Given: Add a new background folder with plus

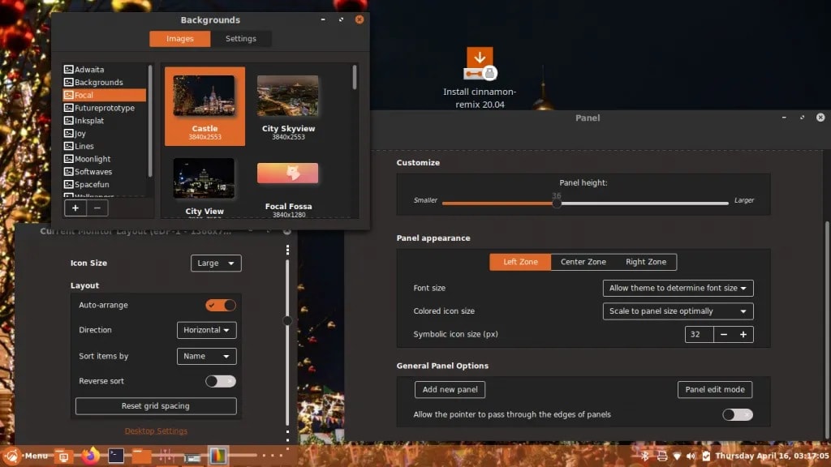Looking at the screenshot, I should click(x=75, y=208).
